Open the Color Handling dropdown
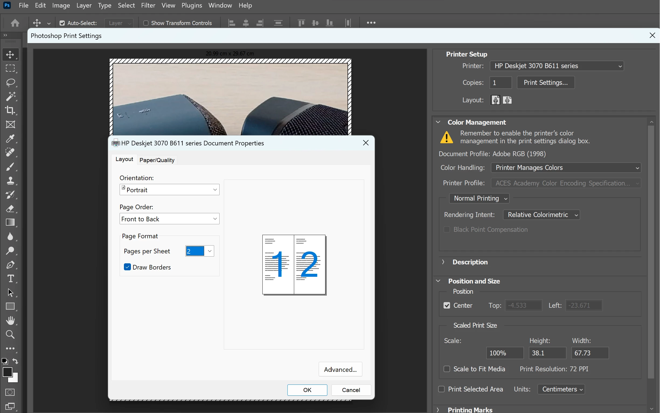 [x=566, y=168]
